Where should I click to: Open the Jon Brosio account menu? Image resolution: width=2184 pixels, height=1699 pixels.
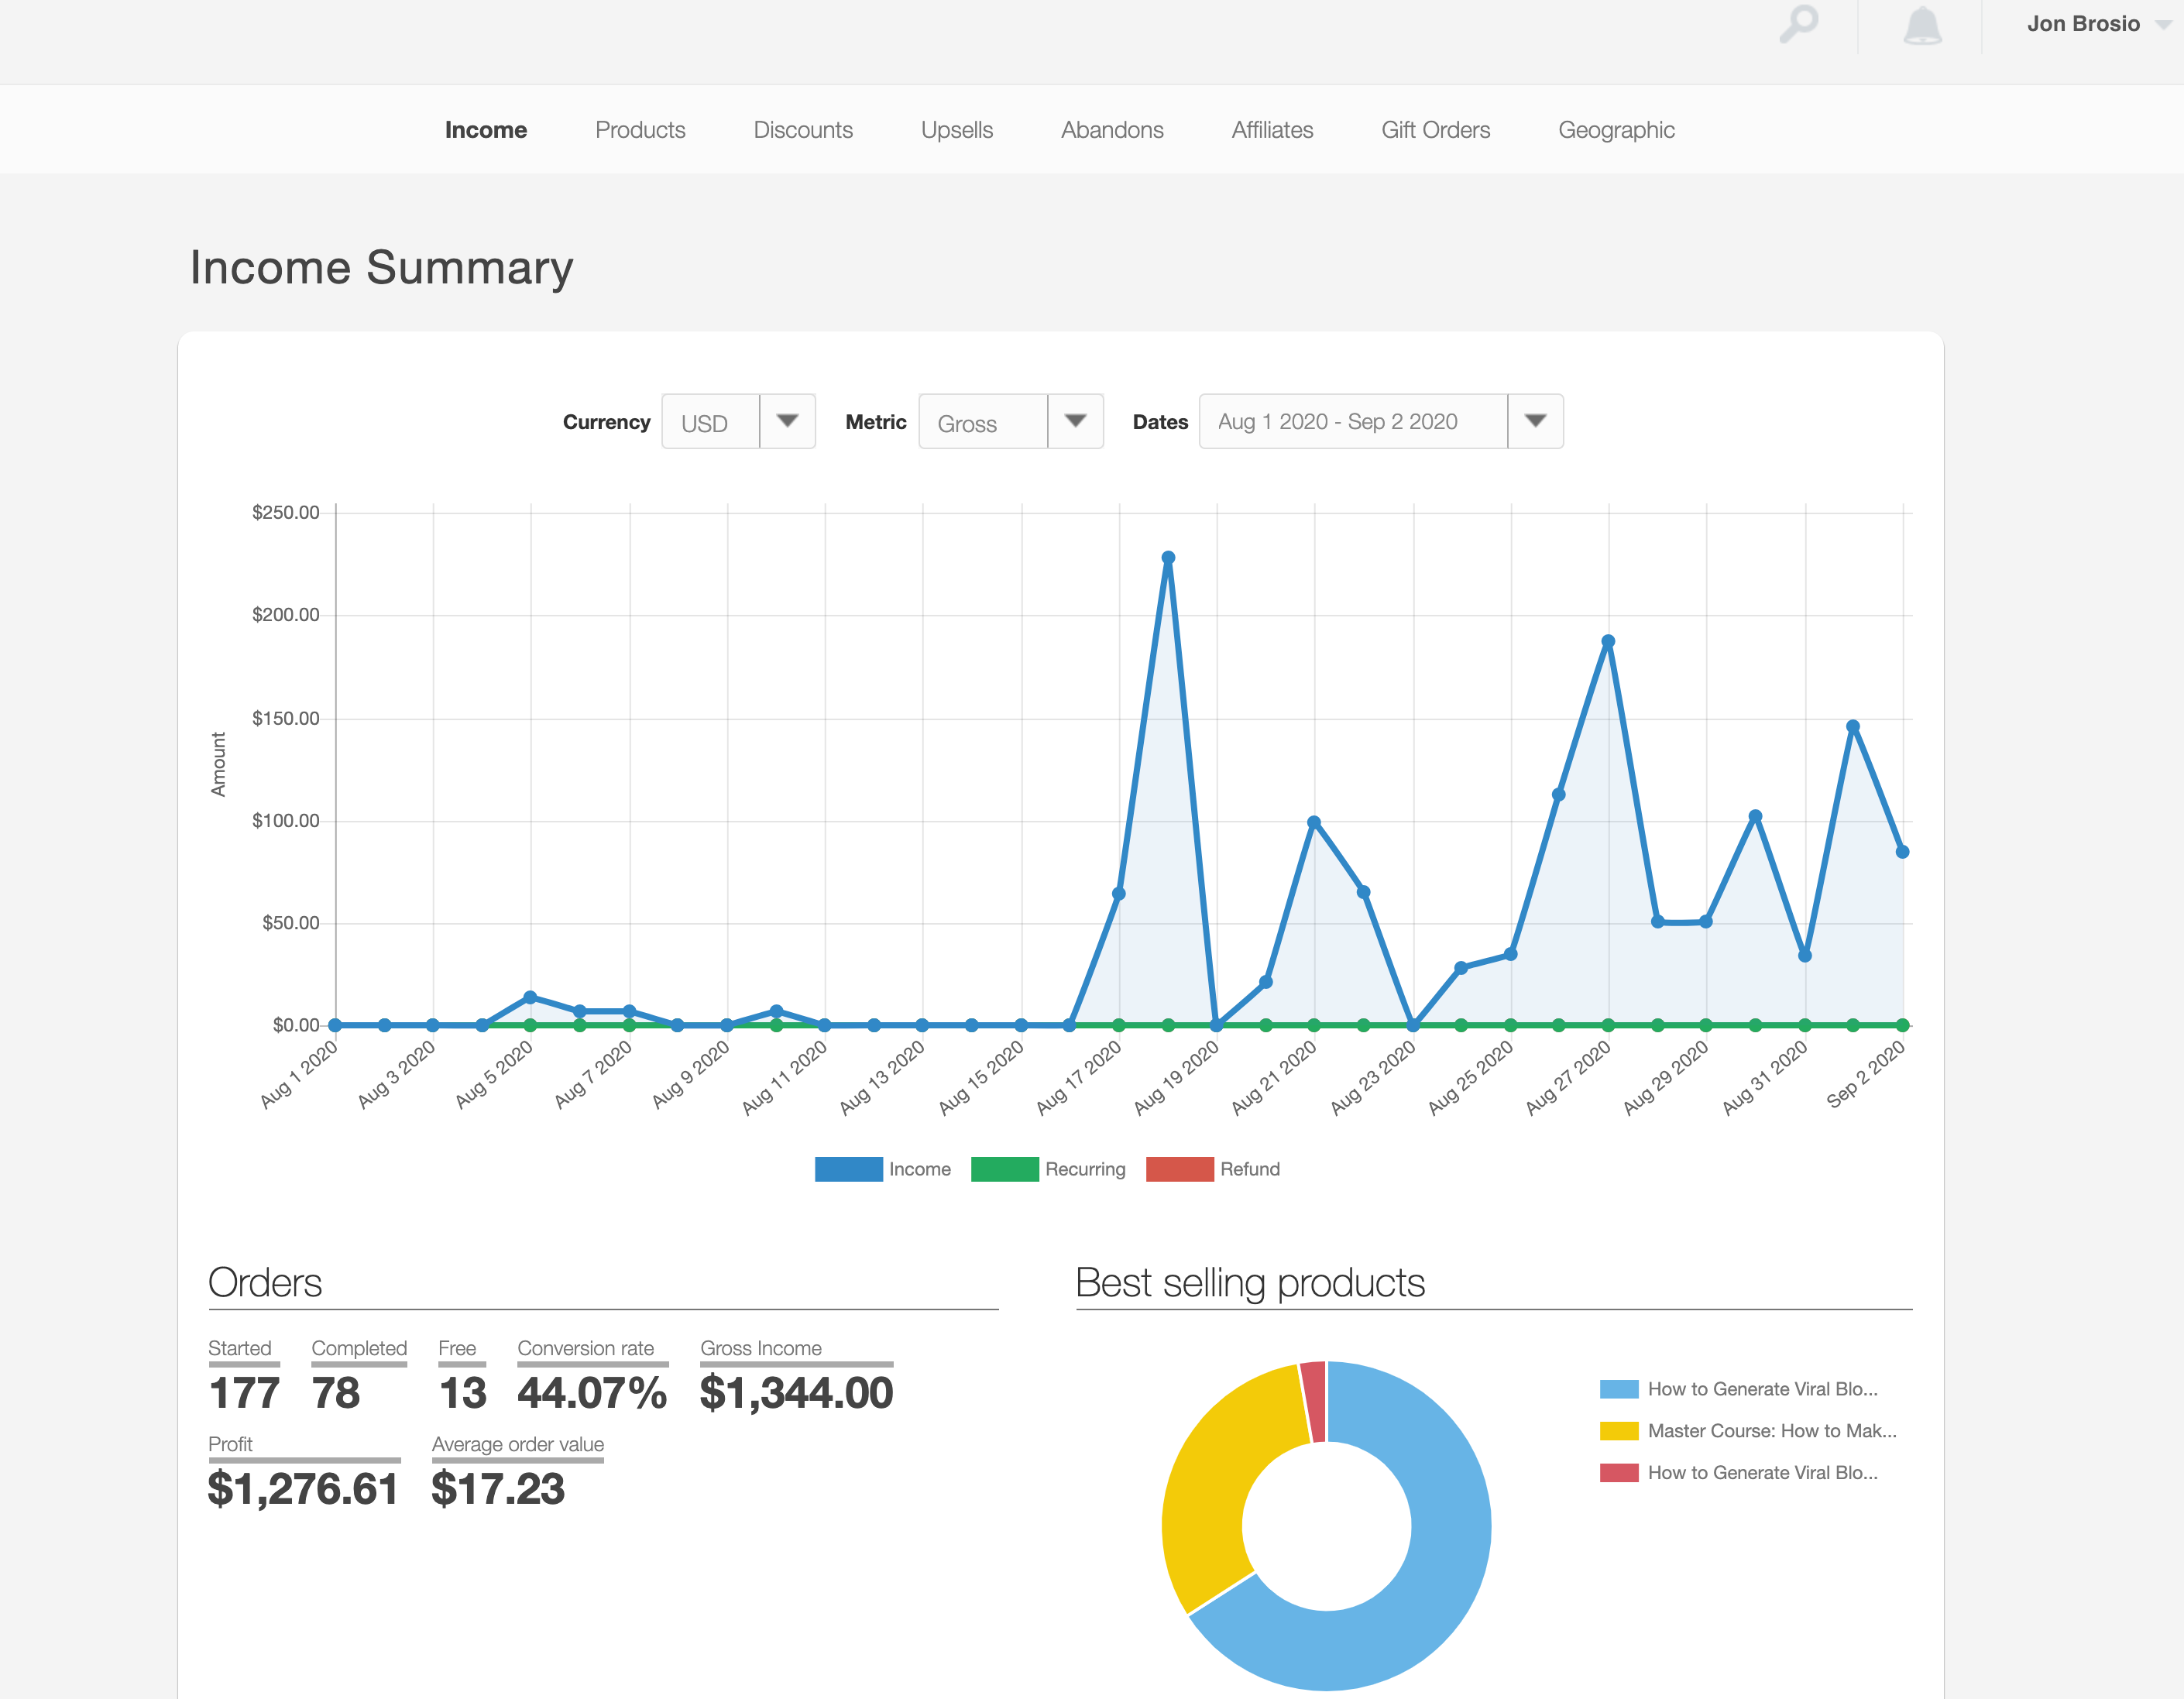point(2094,24)
